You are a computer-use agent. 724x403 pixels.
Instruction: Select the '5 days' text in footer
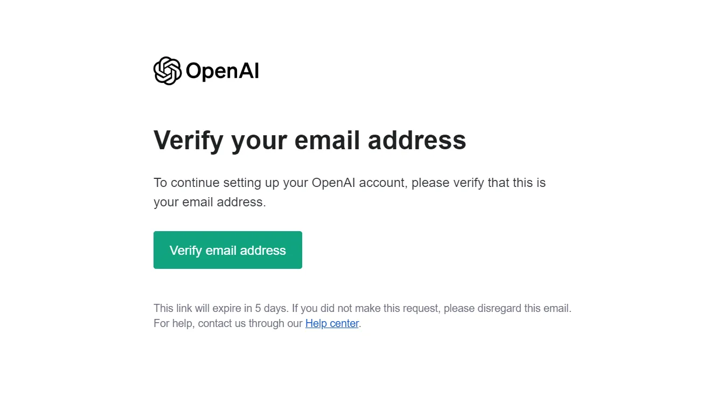[271, 308]
